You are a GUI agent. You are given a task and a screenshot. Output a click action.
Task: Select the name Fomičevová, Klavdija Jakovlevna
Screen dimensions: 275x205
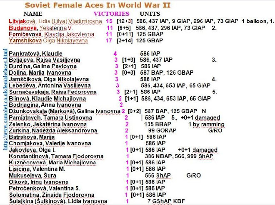click(52, 34)
